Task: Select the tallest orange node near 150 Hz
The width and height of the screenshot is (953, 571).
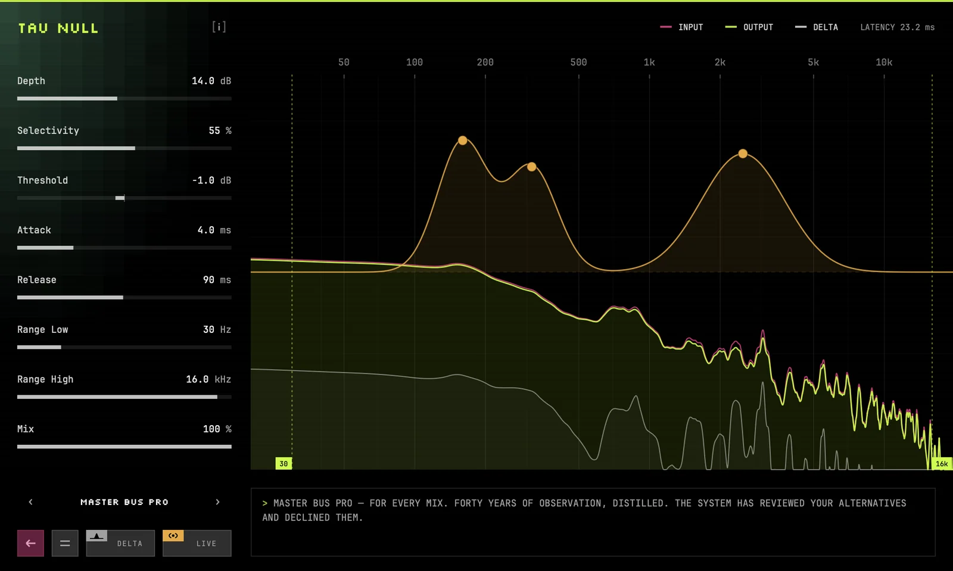Action: point(463,141)
